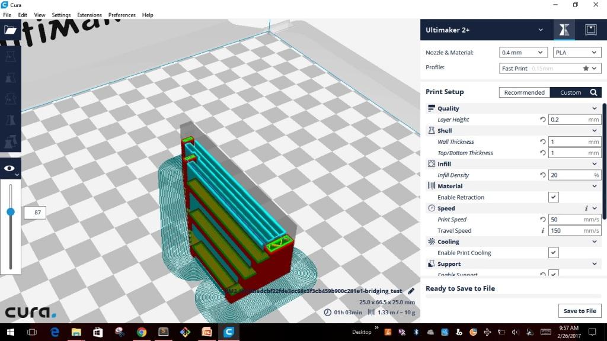This screenshot has height=341, width=607.
Task: Open the Fast Print profile dropdown
Action: tap(550, 69)
